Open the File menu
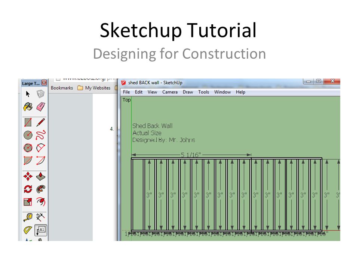This screenshot has height=269, width=359. point(126,92)
